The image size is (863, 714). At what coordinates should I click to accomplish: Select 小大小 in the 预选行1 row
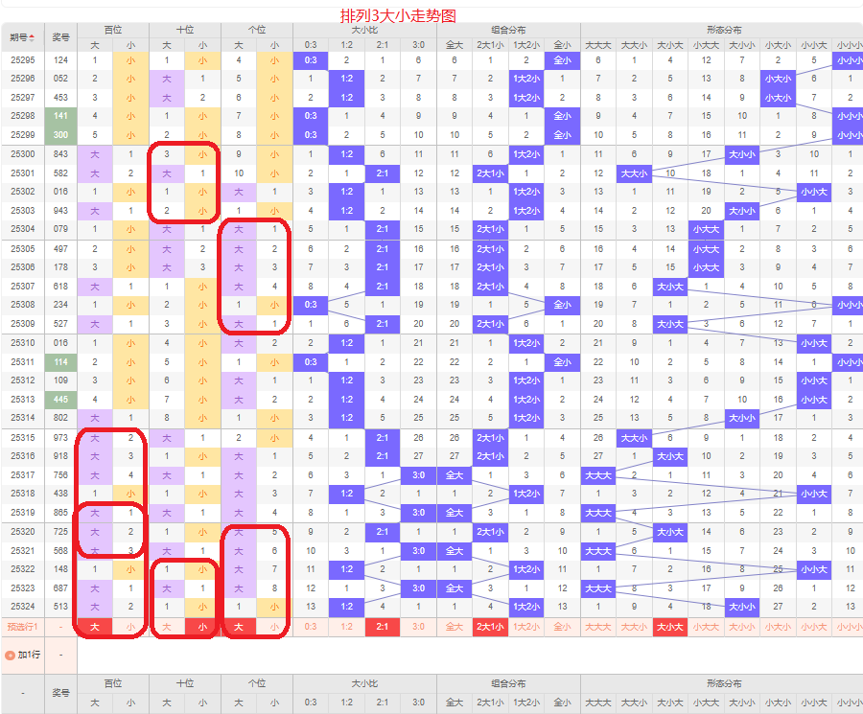tap(779, 627)
